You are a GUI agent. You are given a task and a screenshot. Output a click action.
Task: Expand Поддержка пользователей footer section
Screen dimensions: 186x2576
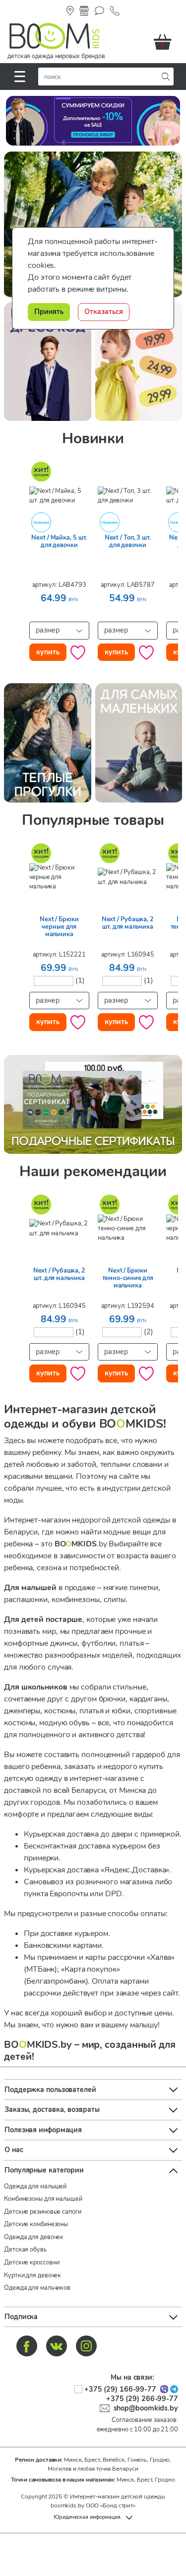[93, 2089]
